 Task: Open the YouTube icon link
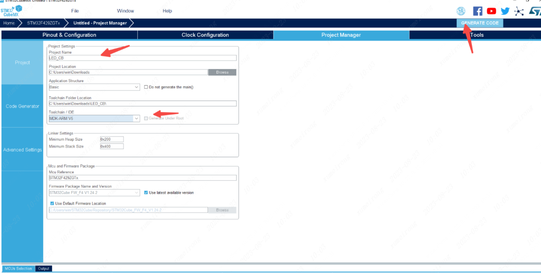click(x=492, y=11)
